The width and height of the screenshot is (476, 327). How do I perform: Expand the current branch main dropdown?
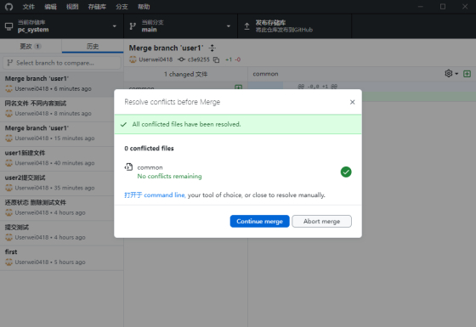pyautogui.click(x=180, y=26)
